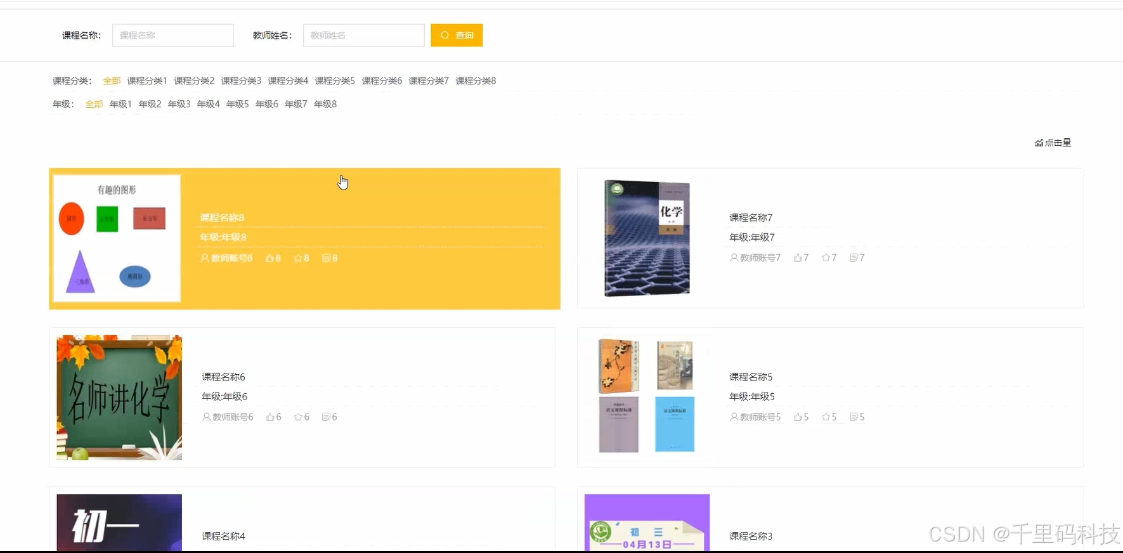Click the 课程名称4 title
The image size is (1123, 553).
pos(223,536)
